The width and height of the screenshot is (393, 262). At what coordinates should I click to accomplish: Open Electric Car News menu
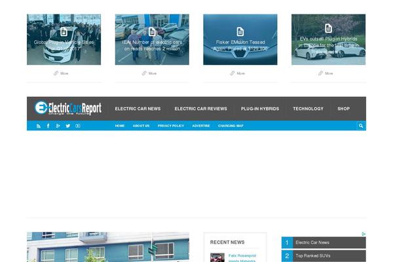pos(138,109)
